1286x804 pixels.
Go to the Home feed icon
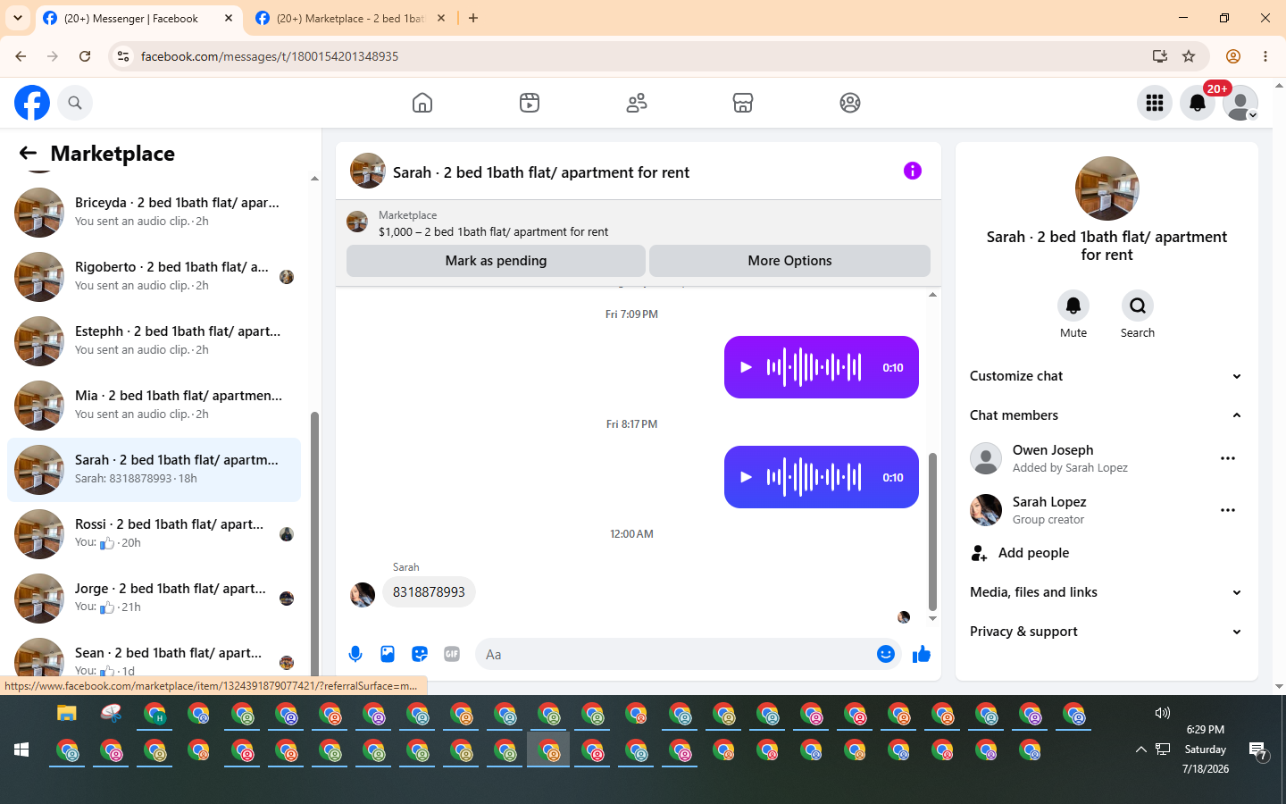[422, 103]
